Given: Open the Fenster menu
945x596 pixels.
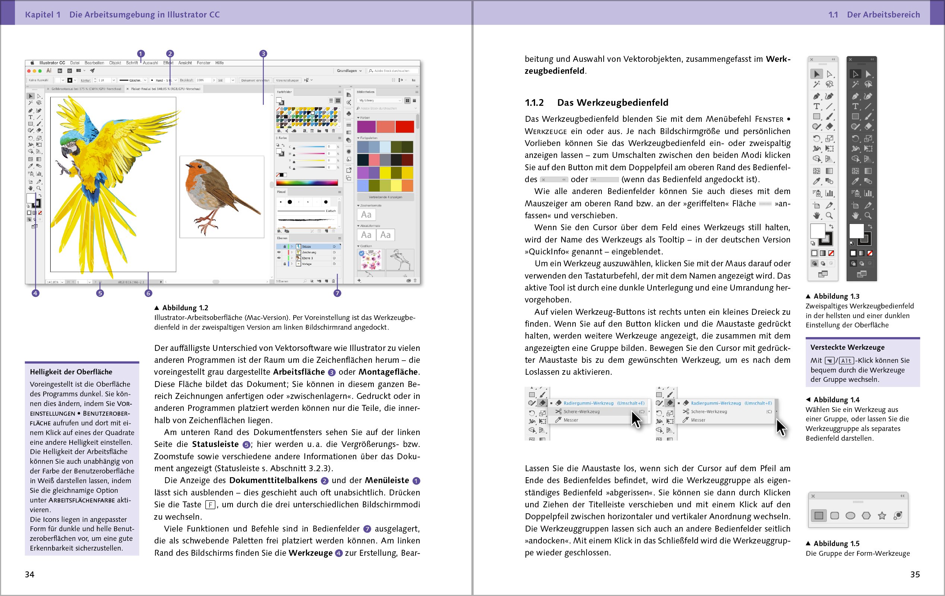Looking at the screenshot, I should pos(203,63).
